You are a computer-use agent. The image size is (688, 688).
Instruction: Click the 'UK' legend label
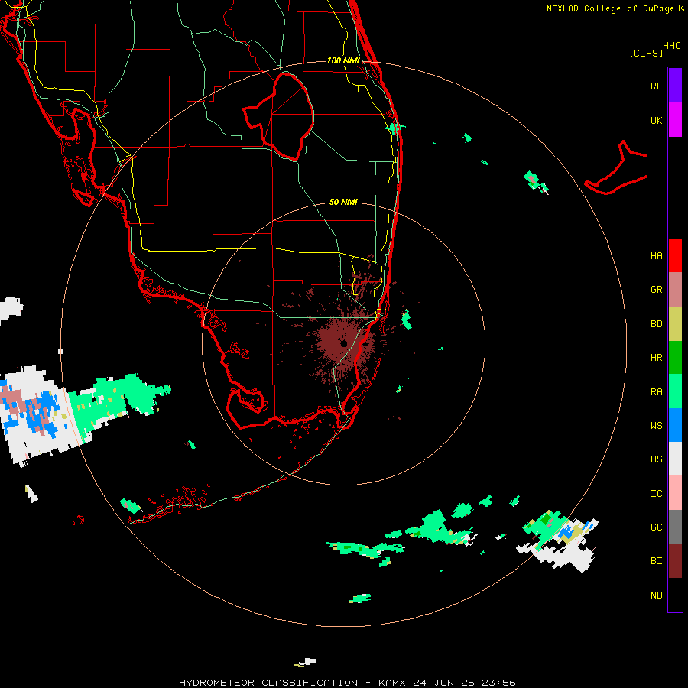657,121
